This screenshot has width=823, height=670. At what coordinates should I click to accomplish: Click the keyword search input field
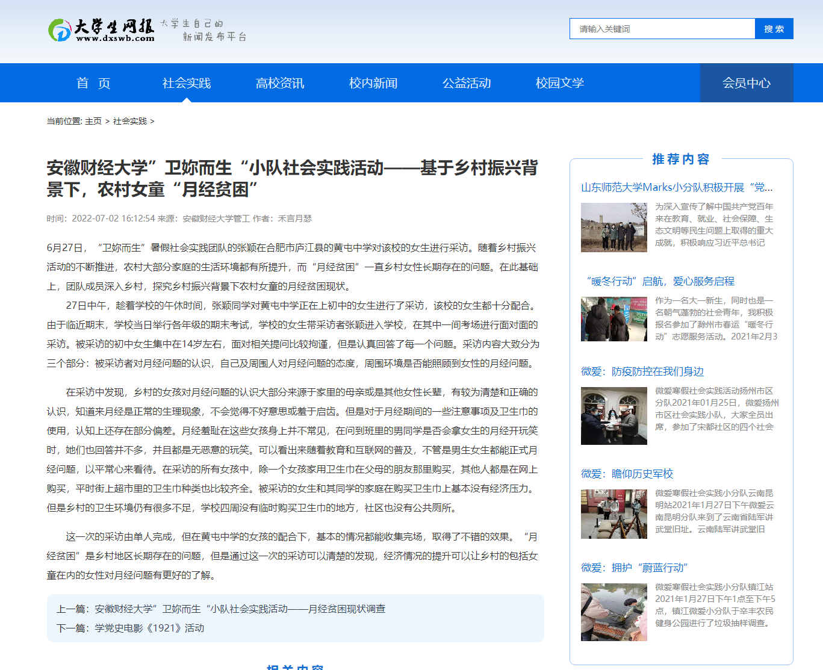[x=662, y=29]
